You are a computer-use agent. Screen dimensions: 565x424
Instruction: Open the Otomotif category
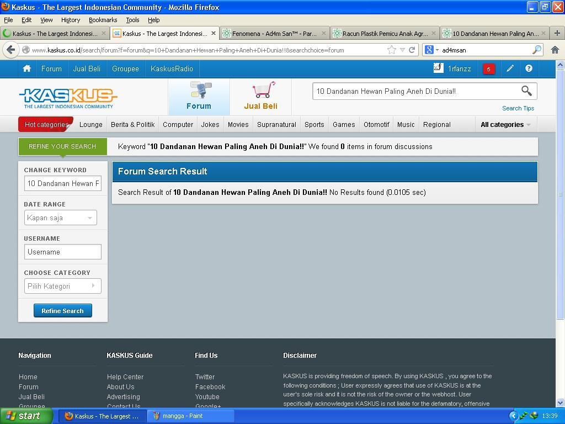click(376, 125)
